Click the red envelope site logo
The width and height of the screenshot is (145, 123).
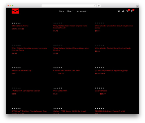tap(15, 11)
